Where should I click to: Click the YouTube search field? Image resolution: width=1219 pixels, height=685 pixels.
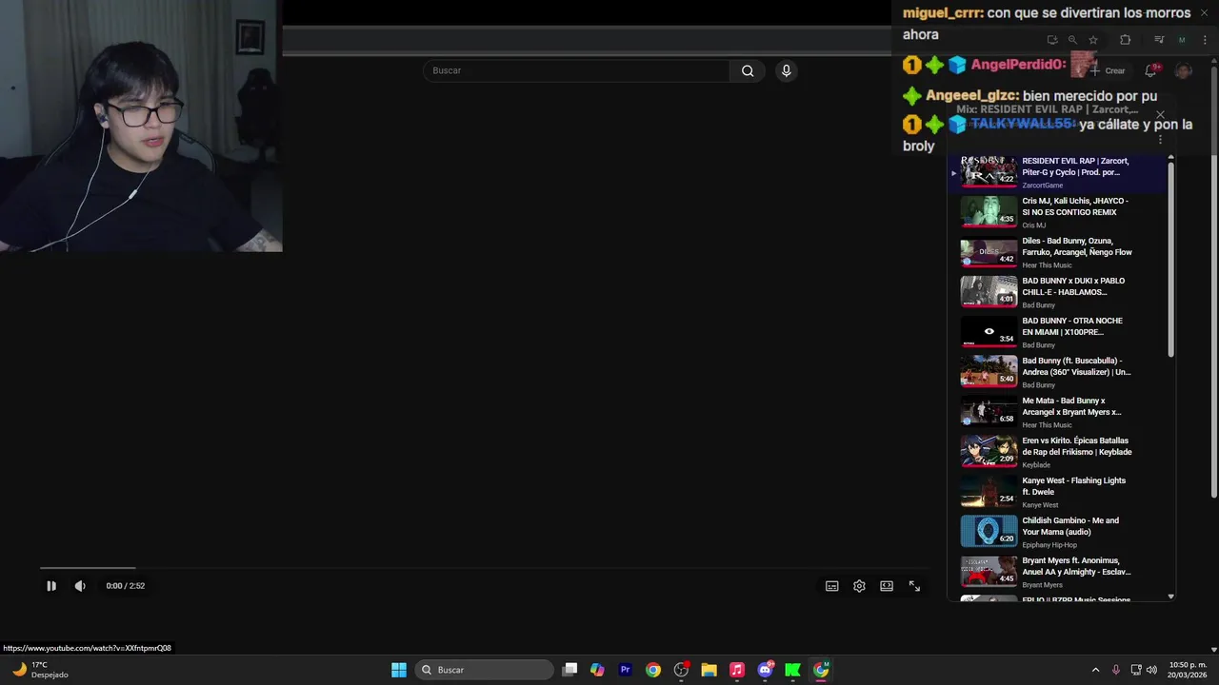(x=576, y=70)
